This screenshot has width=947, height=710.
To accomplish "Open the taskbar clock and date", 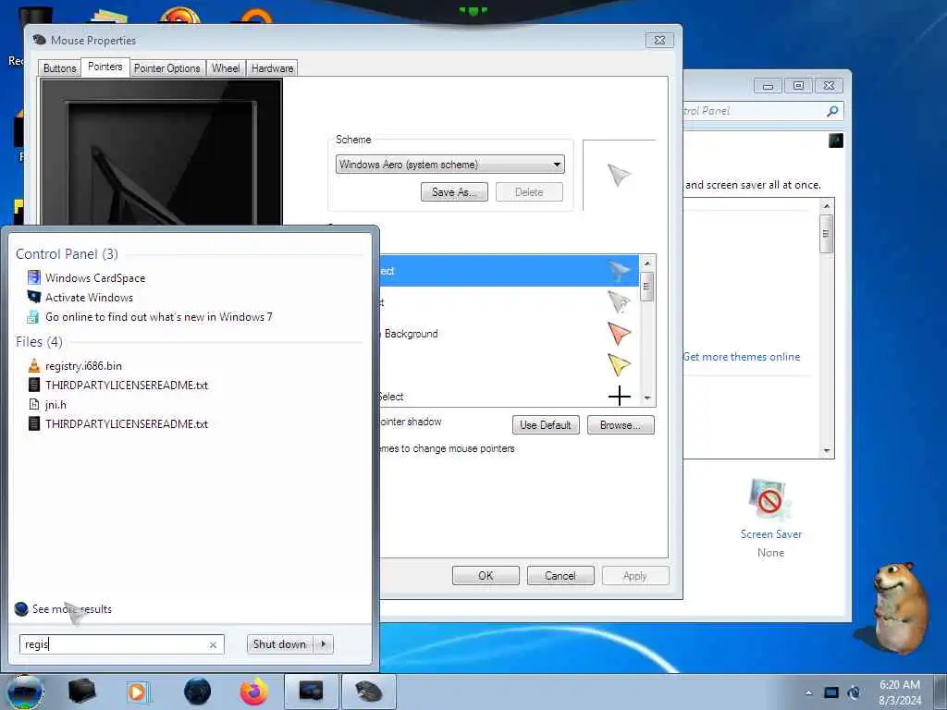I will [x=900, y=692].
